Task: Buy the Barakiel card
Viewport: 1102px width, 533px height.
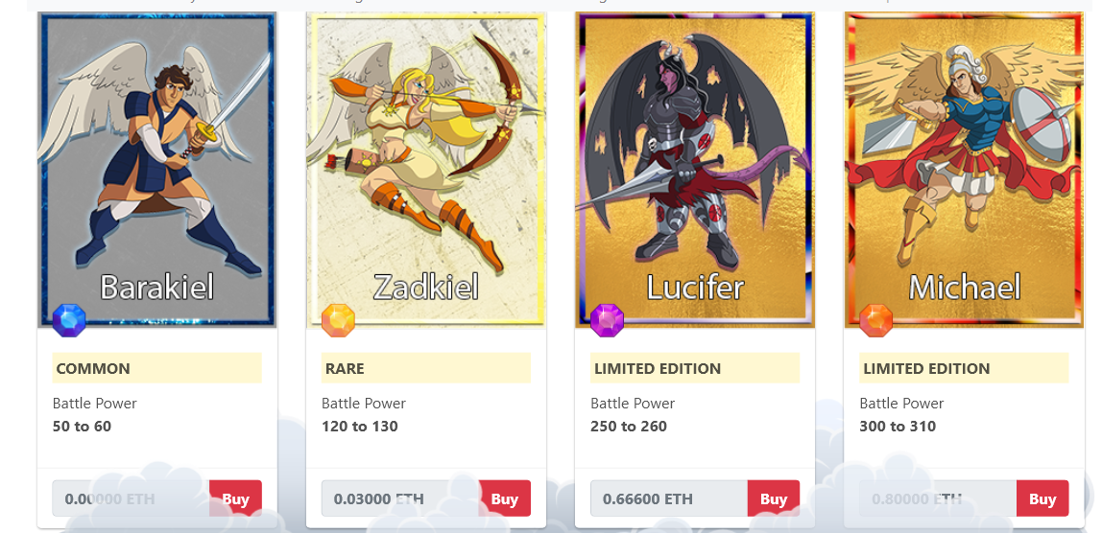Action: pos(235,498)
